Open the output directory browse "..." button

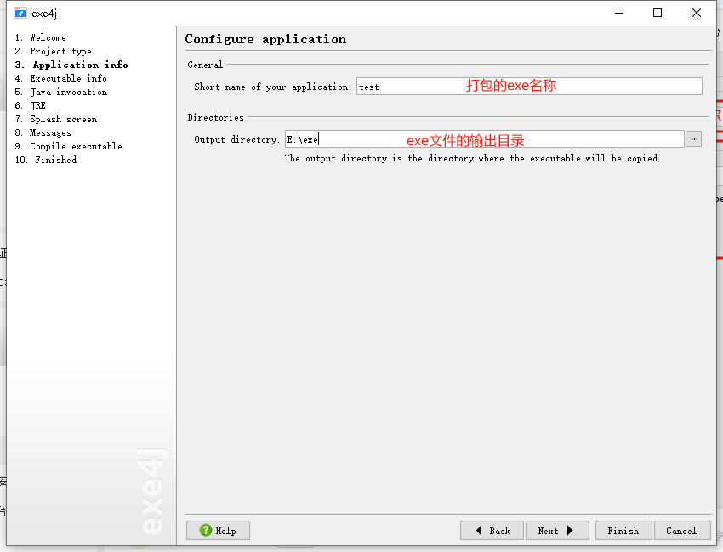coord(693,138)
